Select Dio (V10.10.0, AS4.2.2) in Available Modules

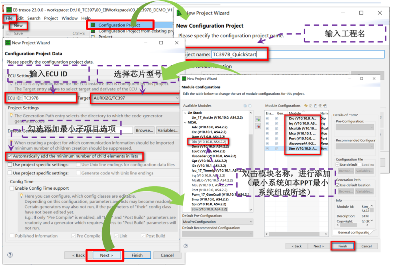209,142
